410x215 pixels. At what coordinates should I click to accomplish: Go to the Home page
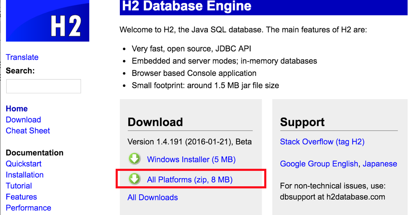(x=16, y=109)
